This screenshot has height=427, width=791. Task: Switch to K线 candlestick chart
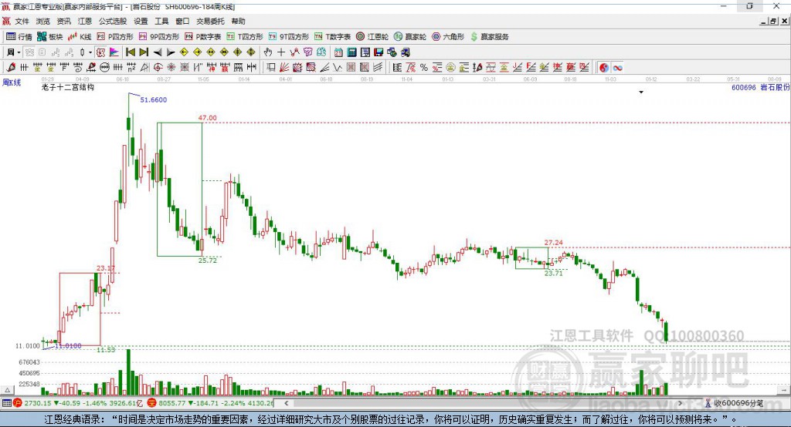[80, 37]
